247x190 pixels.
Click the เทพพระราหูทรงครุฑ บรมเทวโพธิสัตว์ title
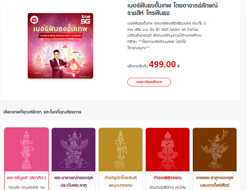click(215, 181)
